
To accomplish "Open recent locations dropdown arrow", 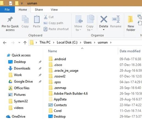I will [19, 42].
